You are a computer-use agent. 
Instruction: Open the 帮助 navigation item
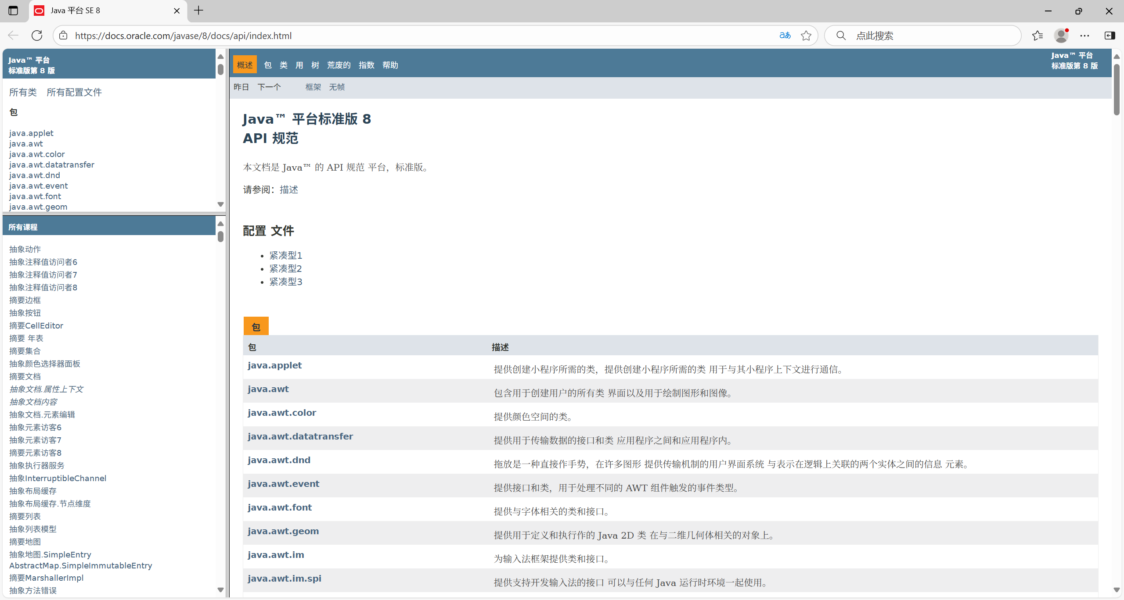390,65
